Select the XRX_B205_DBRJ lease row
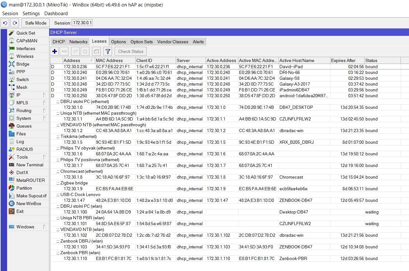The height and width of the screenshot is (271, 409). 229,142
